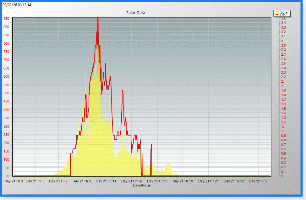Click the "1.5" value on the UV axis
This screenshot has height=200, width=306.
click(x=283, y=108)
